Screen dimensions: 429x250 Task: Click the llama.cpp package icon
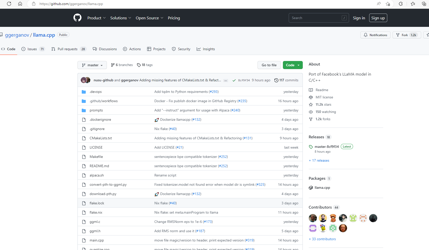(311, 188)
